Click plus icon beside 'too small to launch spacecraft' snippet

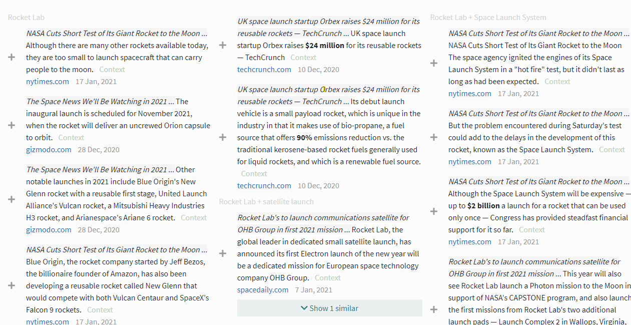(12, 58)
